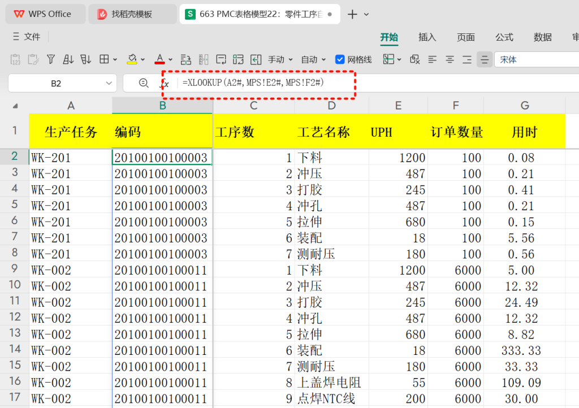Viewport: 579px width, 408px height.
Task: Click cell B2 with 20100100100003
Action: (162, 157)
